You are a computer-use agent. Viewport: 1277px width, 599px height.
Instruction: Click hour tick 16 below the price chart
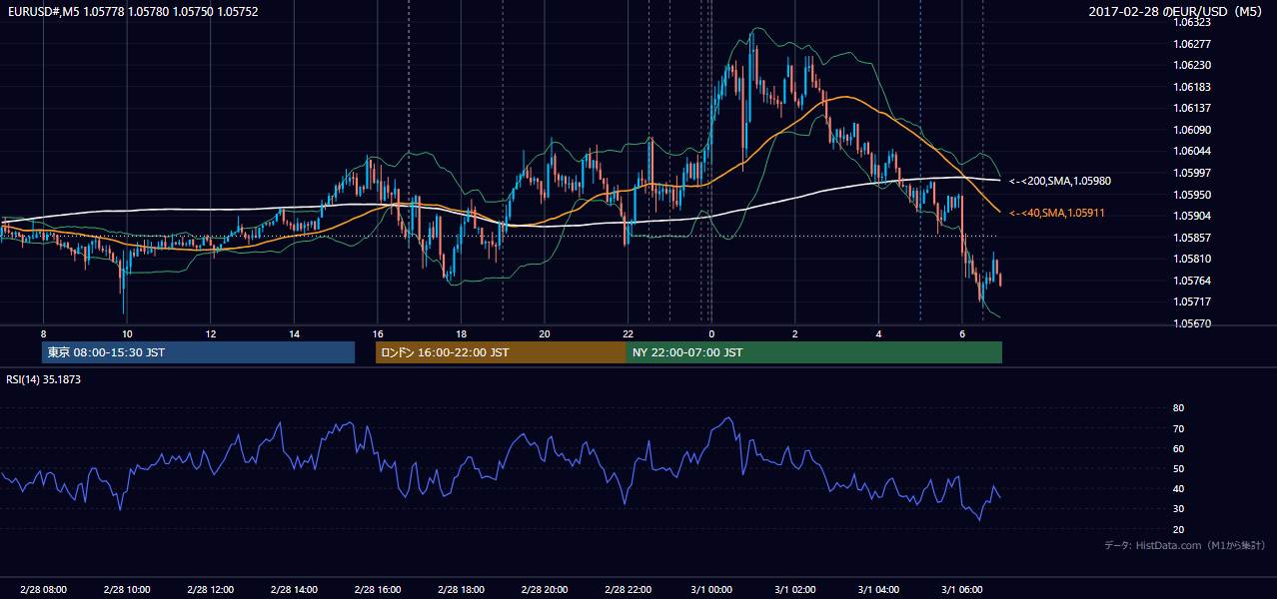pos(377,333)
